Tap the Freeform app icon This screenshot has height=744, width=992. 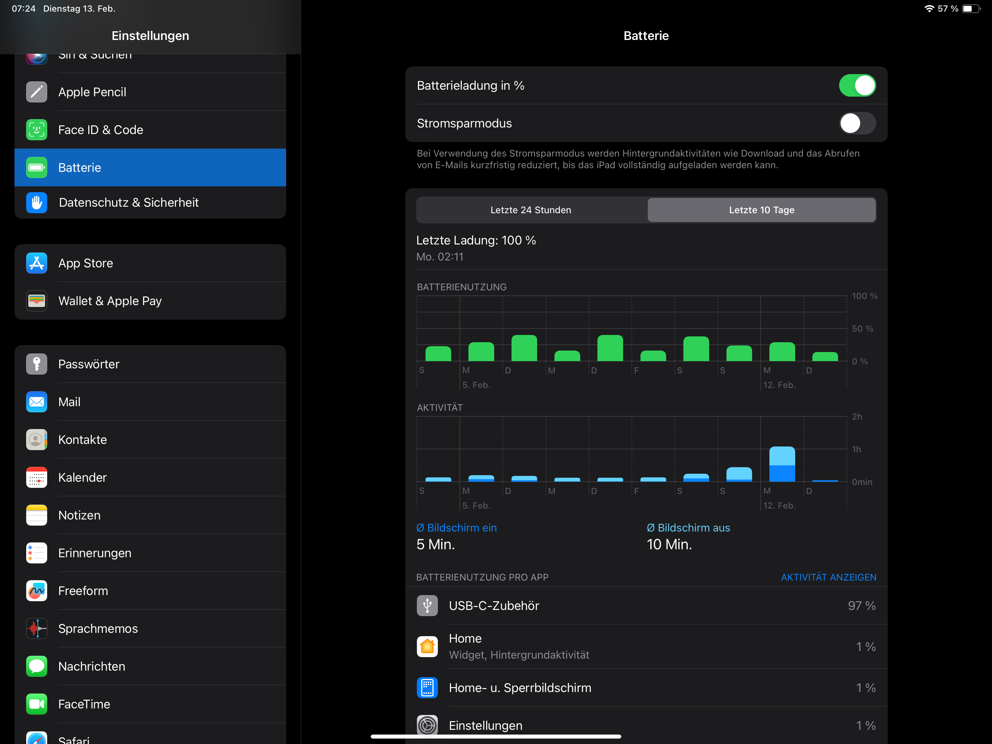click(36, 591)
